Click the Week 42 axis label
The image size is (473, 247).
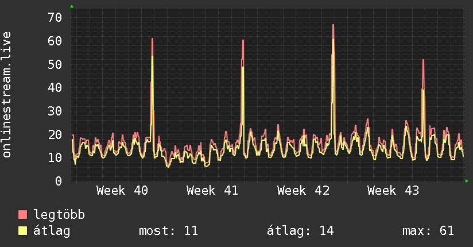click(x=303, y=191)
